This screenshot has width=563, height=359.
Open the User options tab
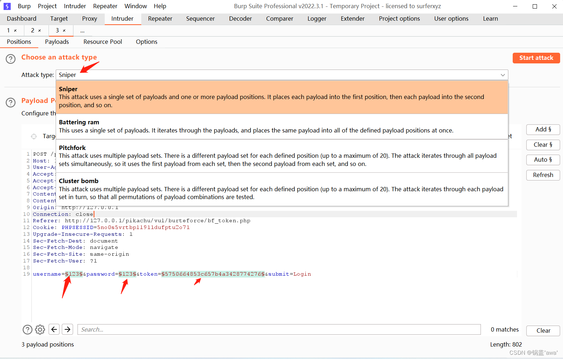coord(451,19)
